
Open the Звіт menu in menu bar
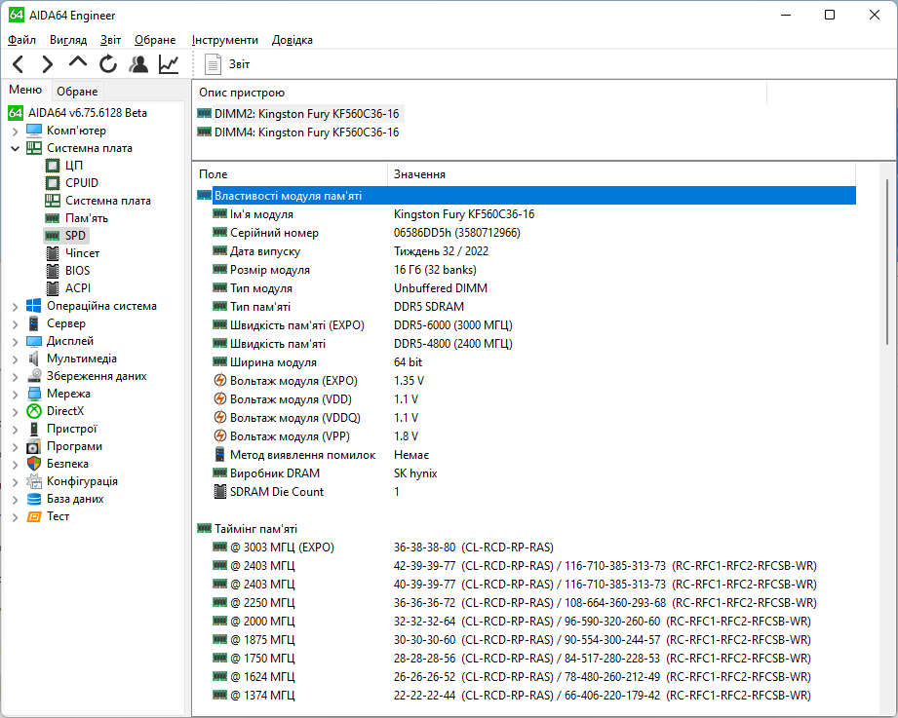point(110,40)
